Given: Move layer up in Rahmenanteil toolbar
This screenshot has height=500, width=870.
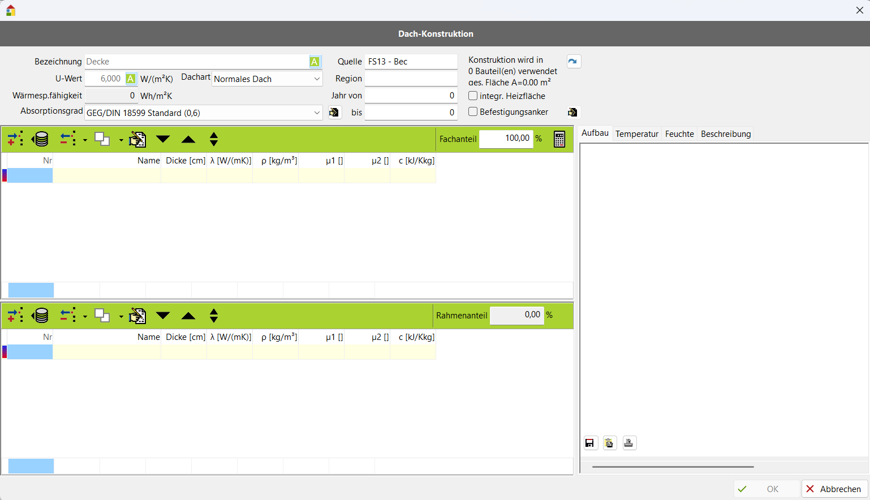Looking at the screenshot, I should click(x=188, y=316).
